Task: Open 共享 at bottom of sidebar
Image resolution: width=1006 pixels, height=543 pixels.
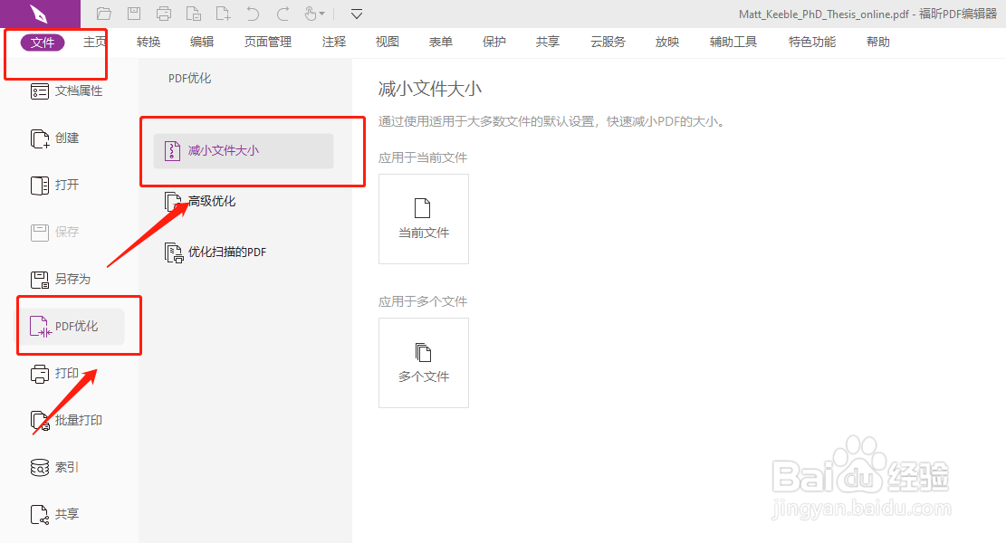Action: (x=65, y=514)
